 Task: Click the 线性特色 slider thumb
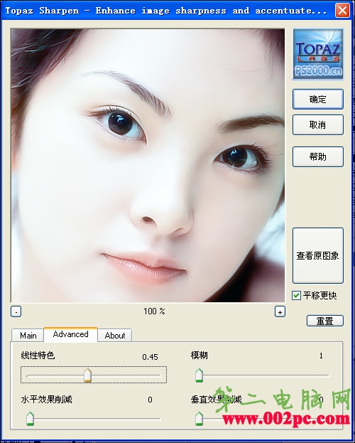(x=88, y=375)
